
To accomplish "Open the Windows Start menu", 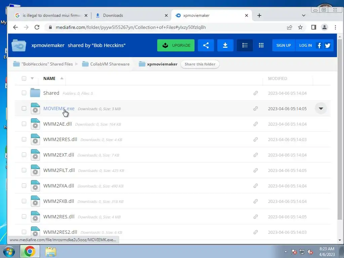I will tap(9, 251).
